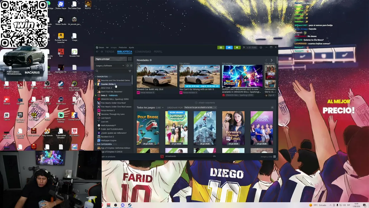The height and width of the screenshot is (208, 369).
Task: Enter Big Picture mode icon
Action: pos(261,47)
